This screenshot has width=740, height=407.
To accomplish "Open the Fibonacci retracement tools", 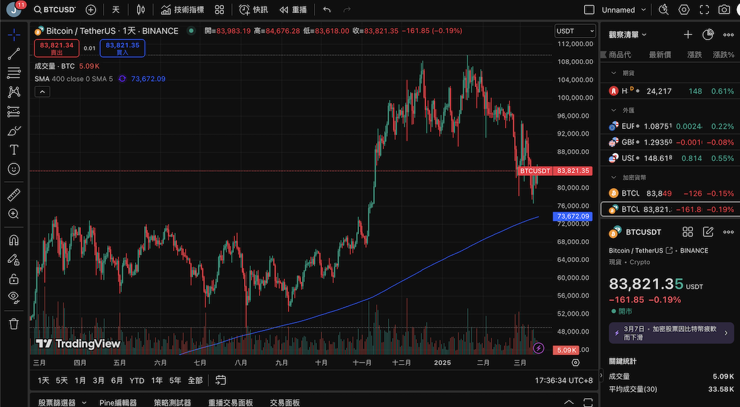I will pos(14,73).
